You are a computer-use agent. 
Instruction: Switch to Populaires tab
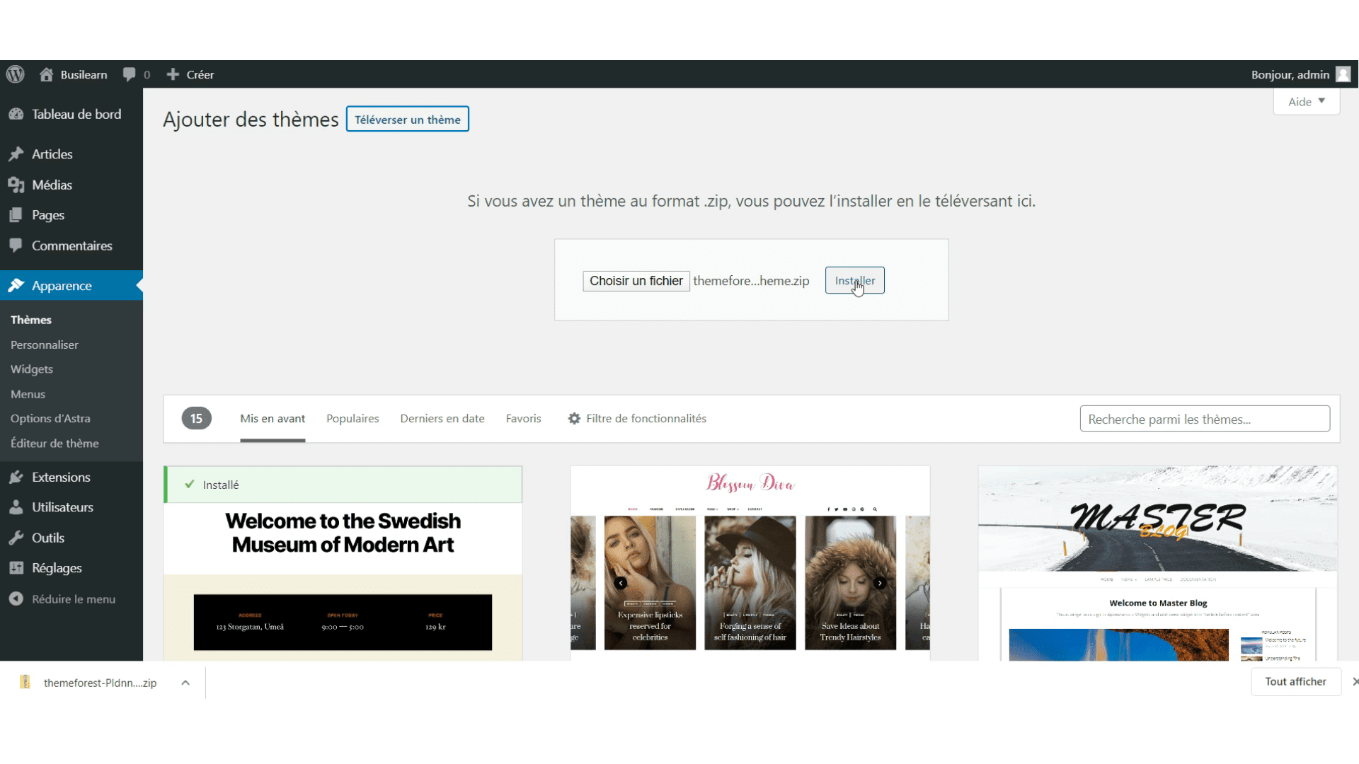pyautogui.click(x=352, y=418)
